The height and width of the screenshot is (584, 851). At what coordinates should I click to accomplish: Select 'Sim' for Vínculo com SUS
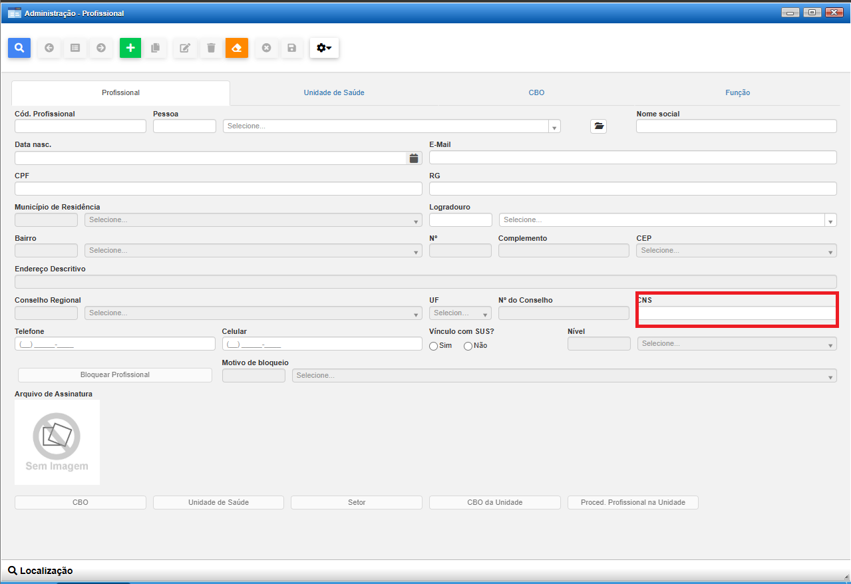point(434,346)
